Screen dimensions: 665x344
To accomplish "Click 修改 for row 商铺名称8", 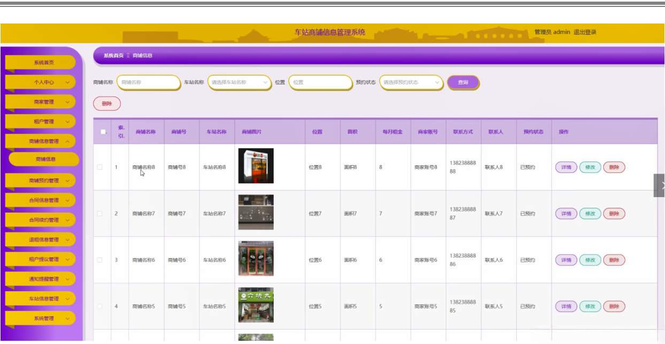I will click(x=590, y=167).
